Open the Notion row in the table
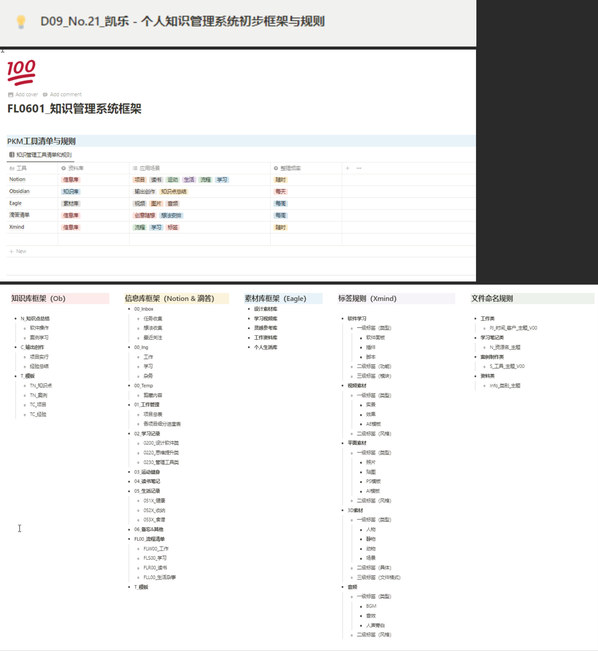The image size is (598, 651). click(17, 179)
